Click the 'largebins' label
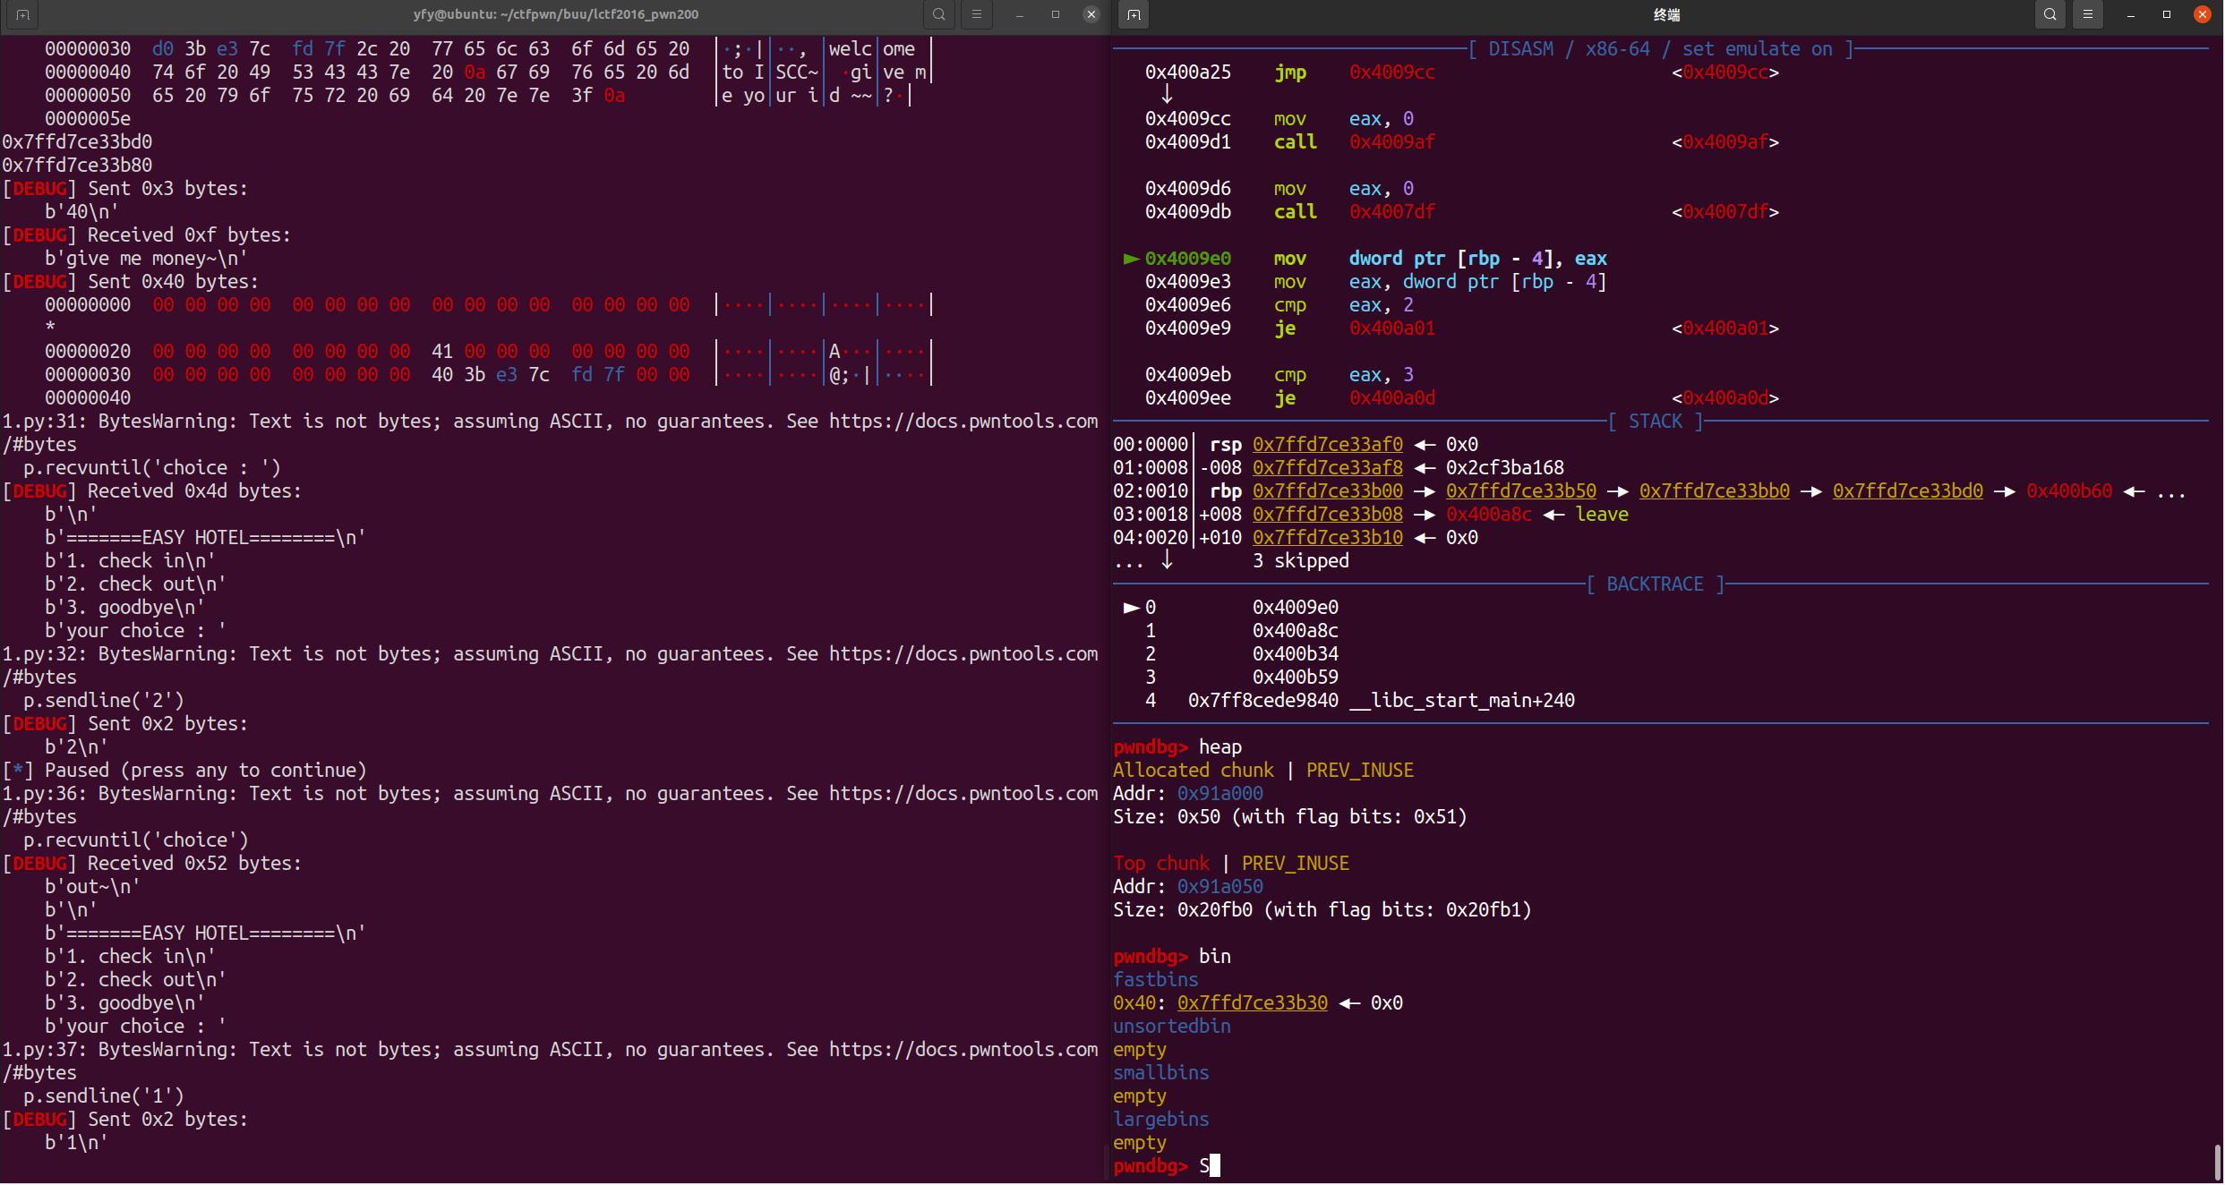This screenshot has height=1185, width=2225. [x=1161, y=1120]
